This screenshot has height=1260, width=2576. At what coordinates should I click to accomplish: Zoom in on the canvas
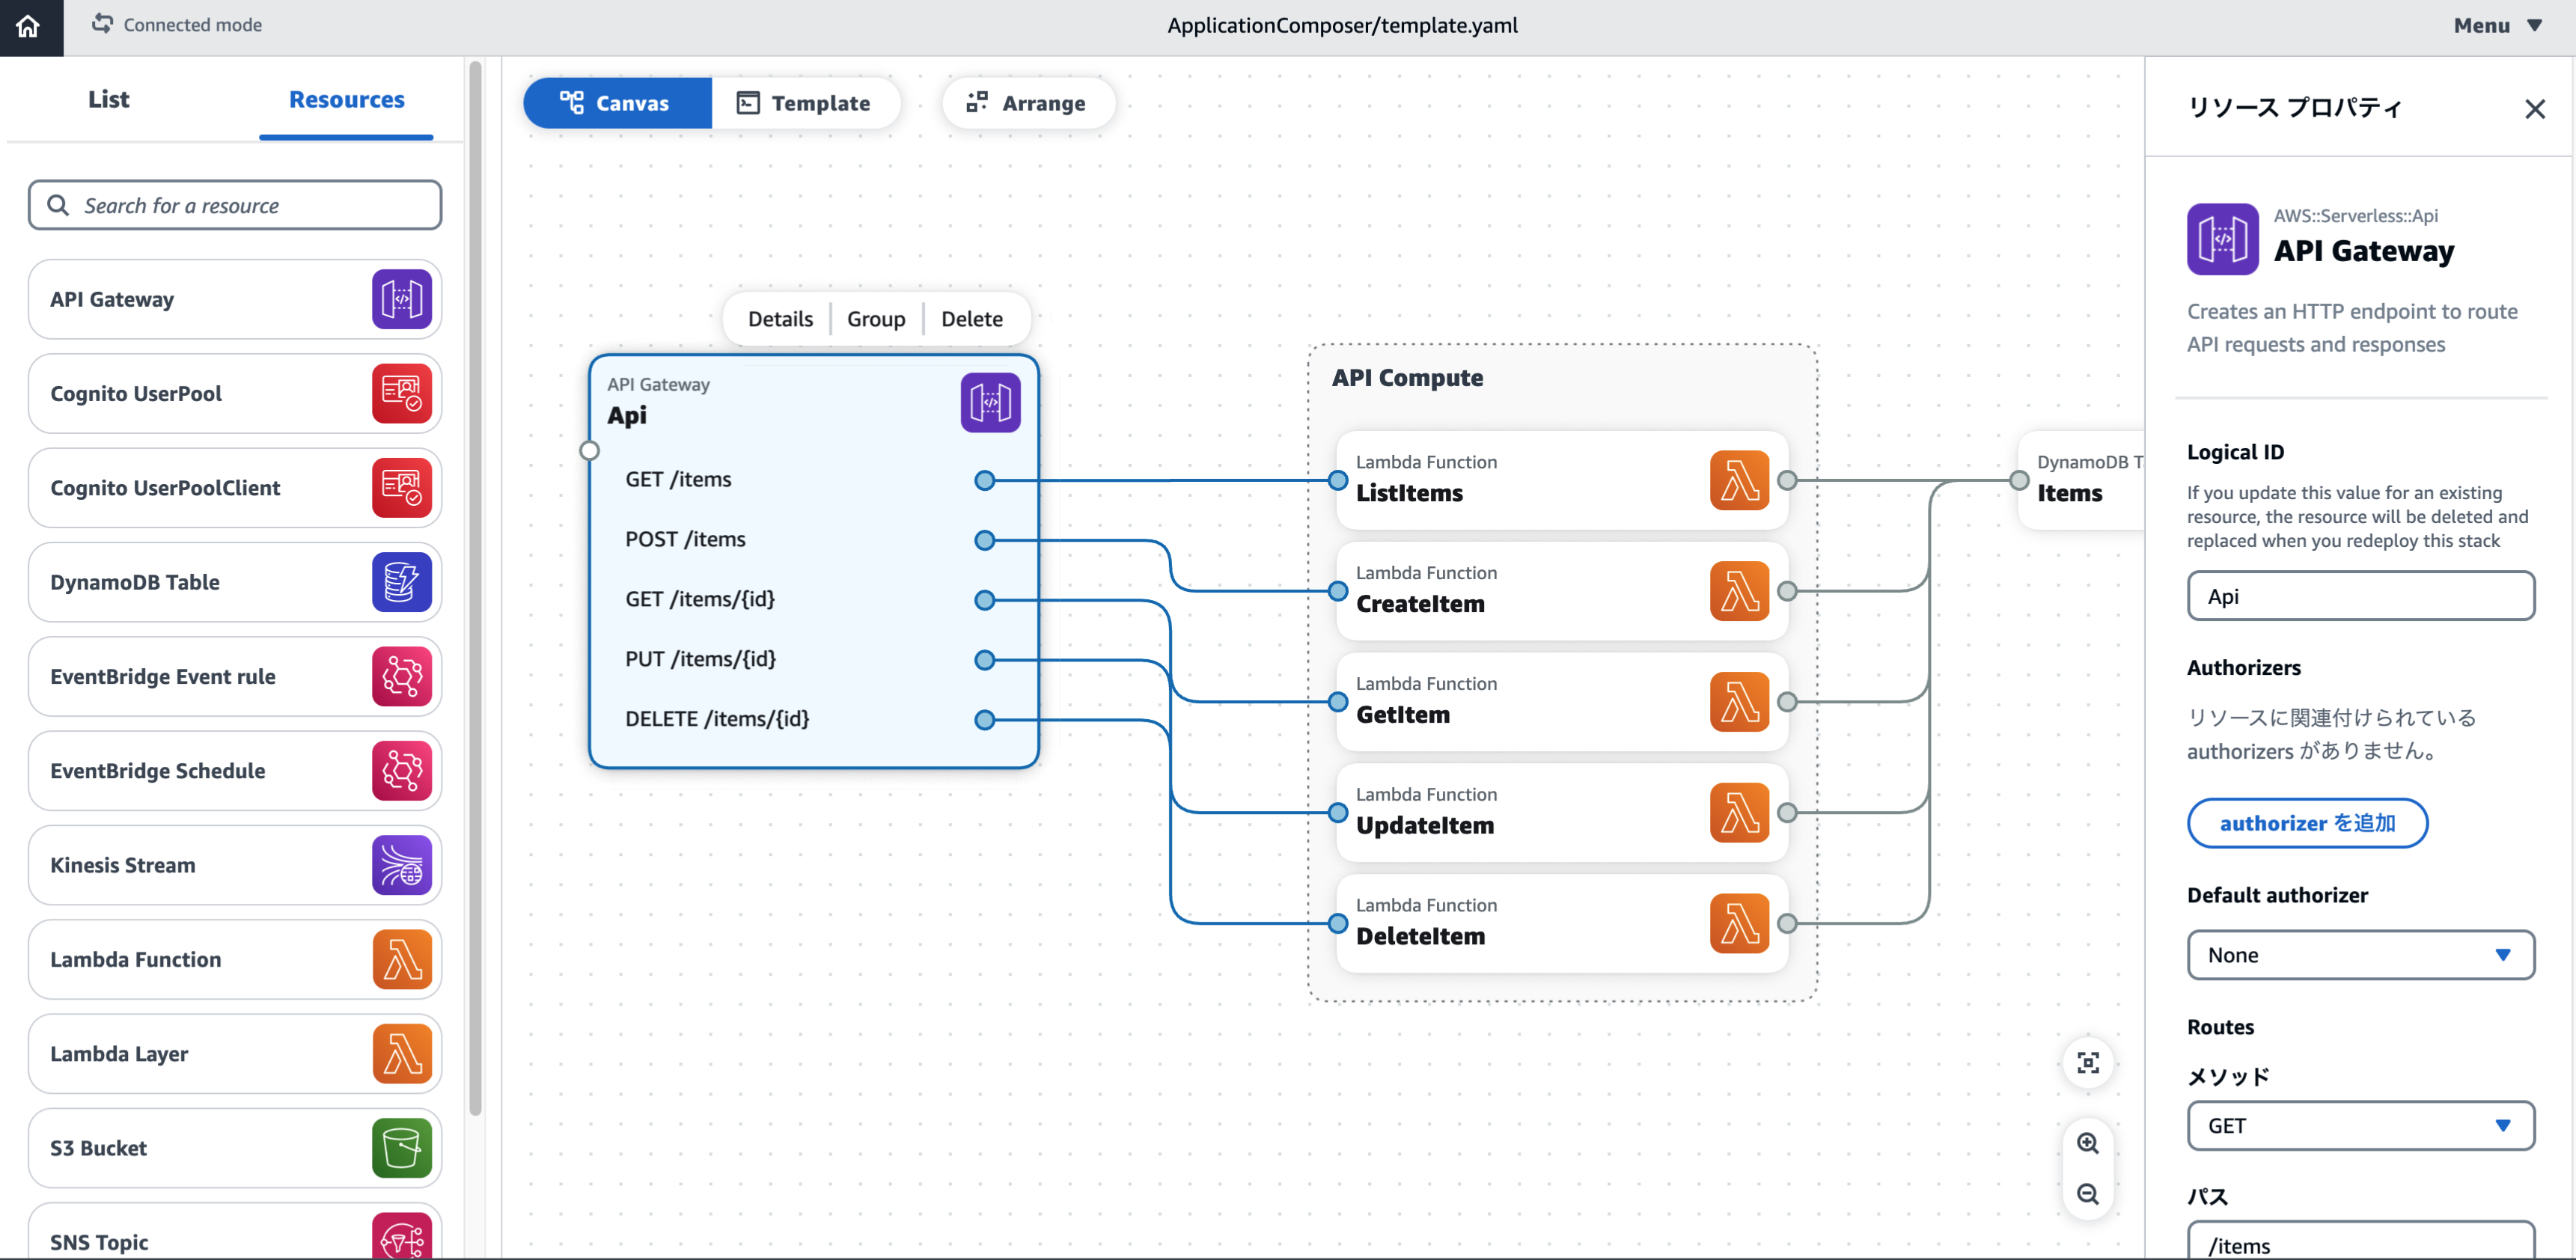click(x=2088, y=1144)
